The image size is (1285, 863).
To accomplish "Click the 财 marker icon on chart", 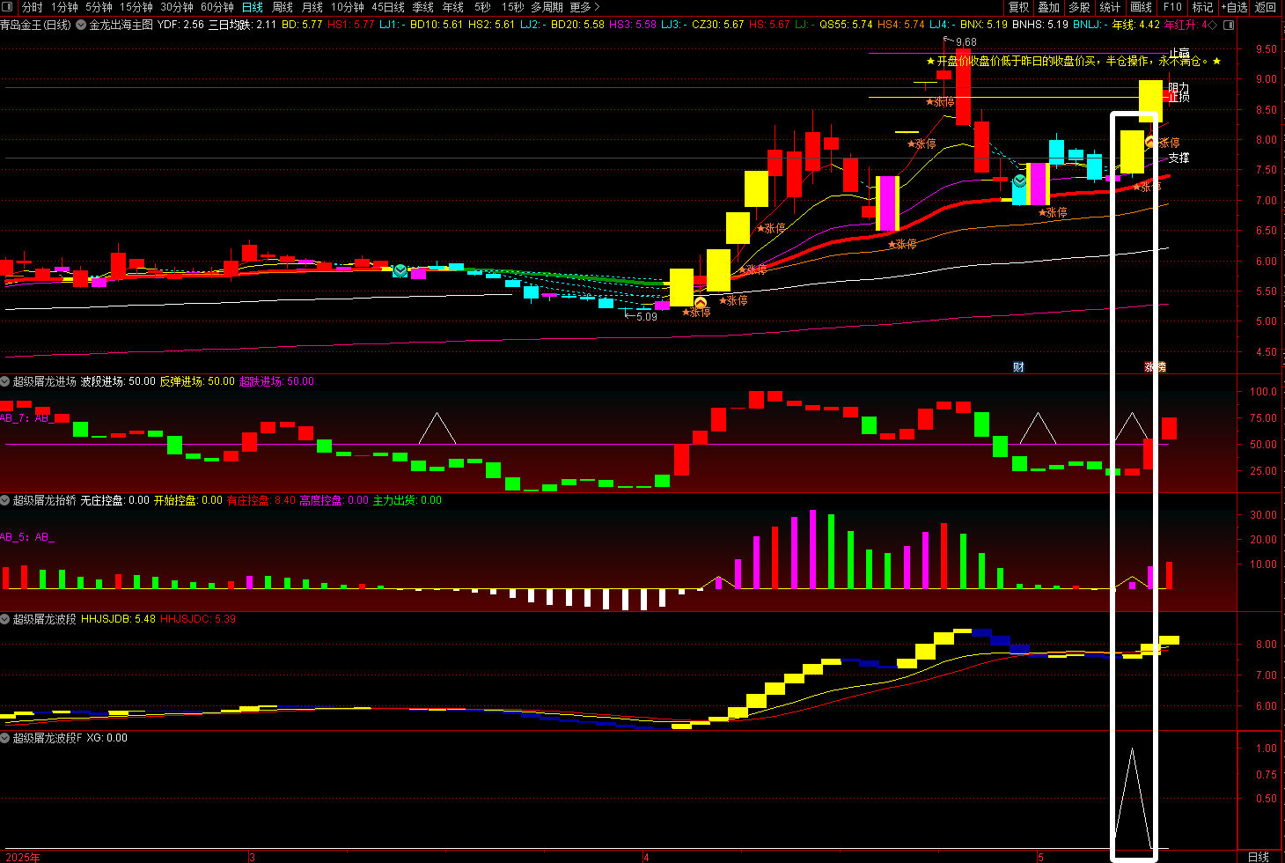I will [x=1018, y=367].
